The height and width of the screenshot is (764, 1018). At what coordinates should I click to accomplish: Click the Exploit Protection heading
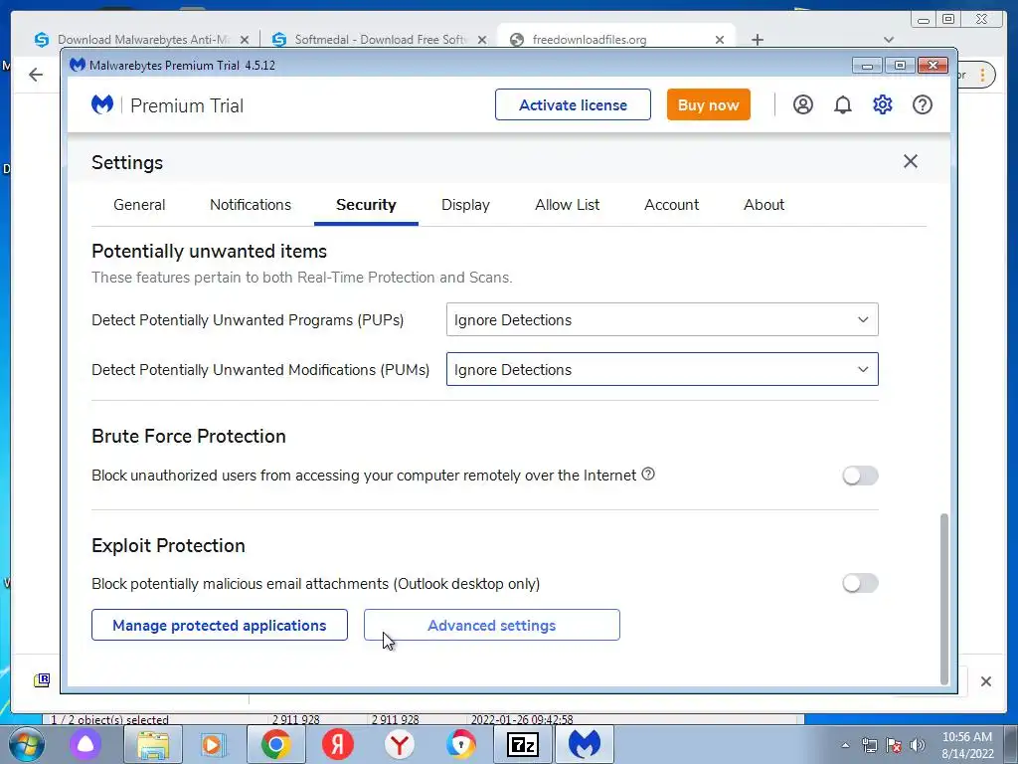168,545
